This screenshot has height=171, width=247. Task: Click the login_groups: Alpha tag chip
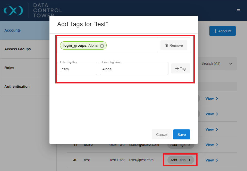(80, 45)
